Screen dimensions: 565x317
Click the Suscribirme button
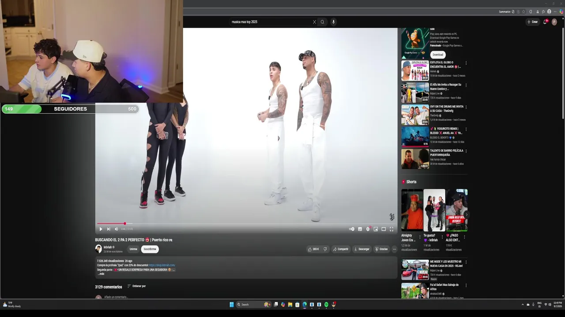[150, 249]
